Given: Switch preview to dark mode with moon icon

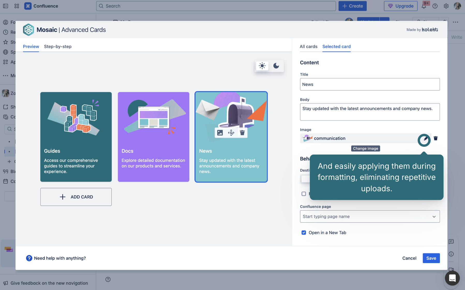Looking at the screenshot, I should pos(276,66).
